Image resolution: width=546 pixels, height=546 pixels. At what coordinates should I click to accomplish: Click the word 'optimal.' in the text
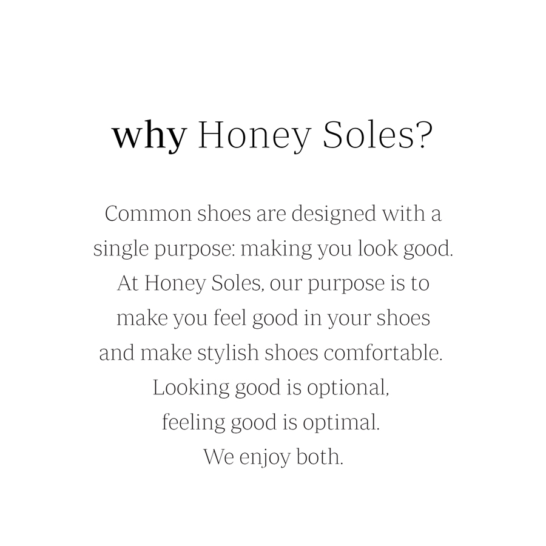(341, 423)
